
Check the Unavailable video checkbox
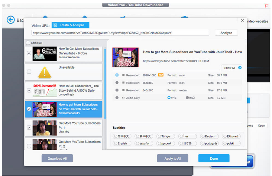(x=29, y=71)
